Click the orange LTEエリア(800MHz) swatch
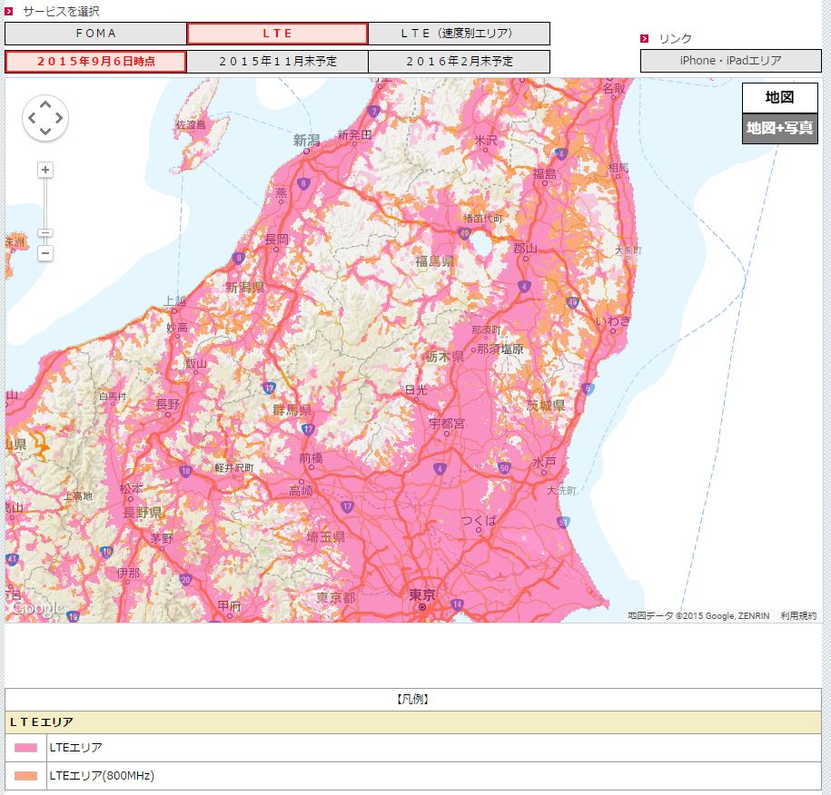Image resolution: width=831 pixels, height=795 pixels. coord(26,776)
